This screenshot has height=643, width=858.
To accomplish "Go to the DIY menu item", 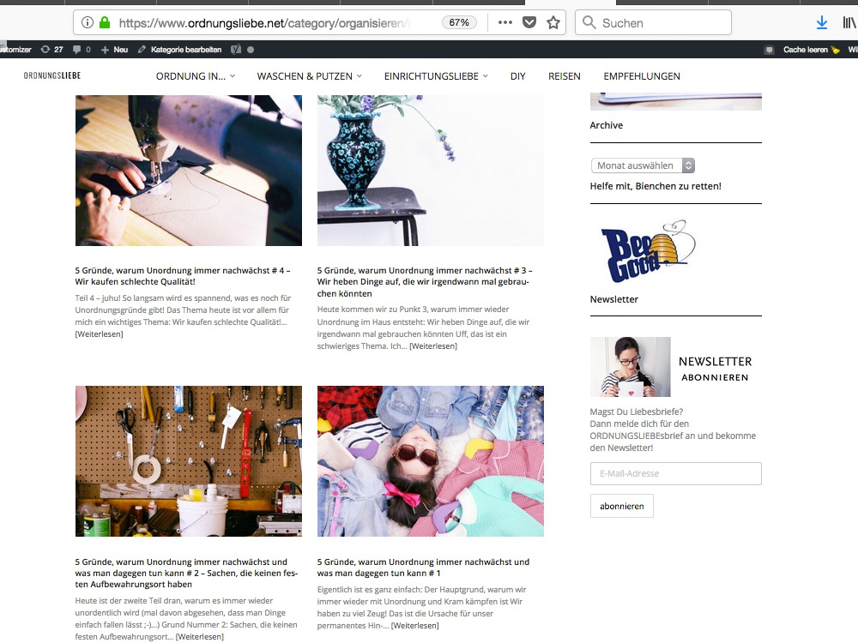I will pyautogui.click(x=517, y=76).
